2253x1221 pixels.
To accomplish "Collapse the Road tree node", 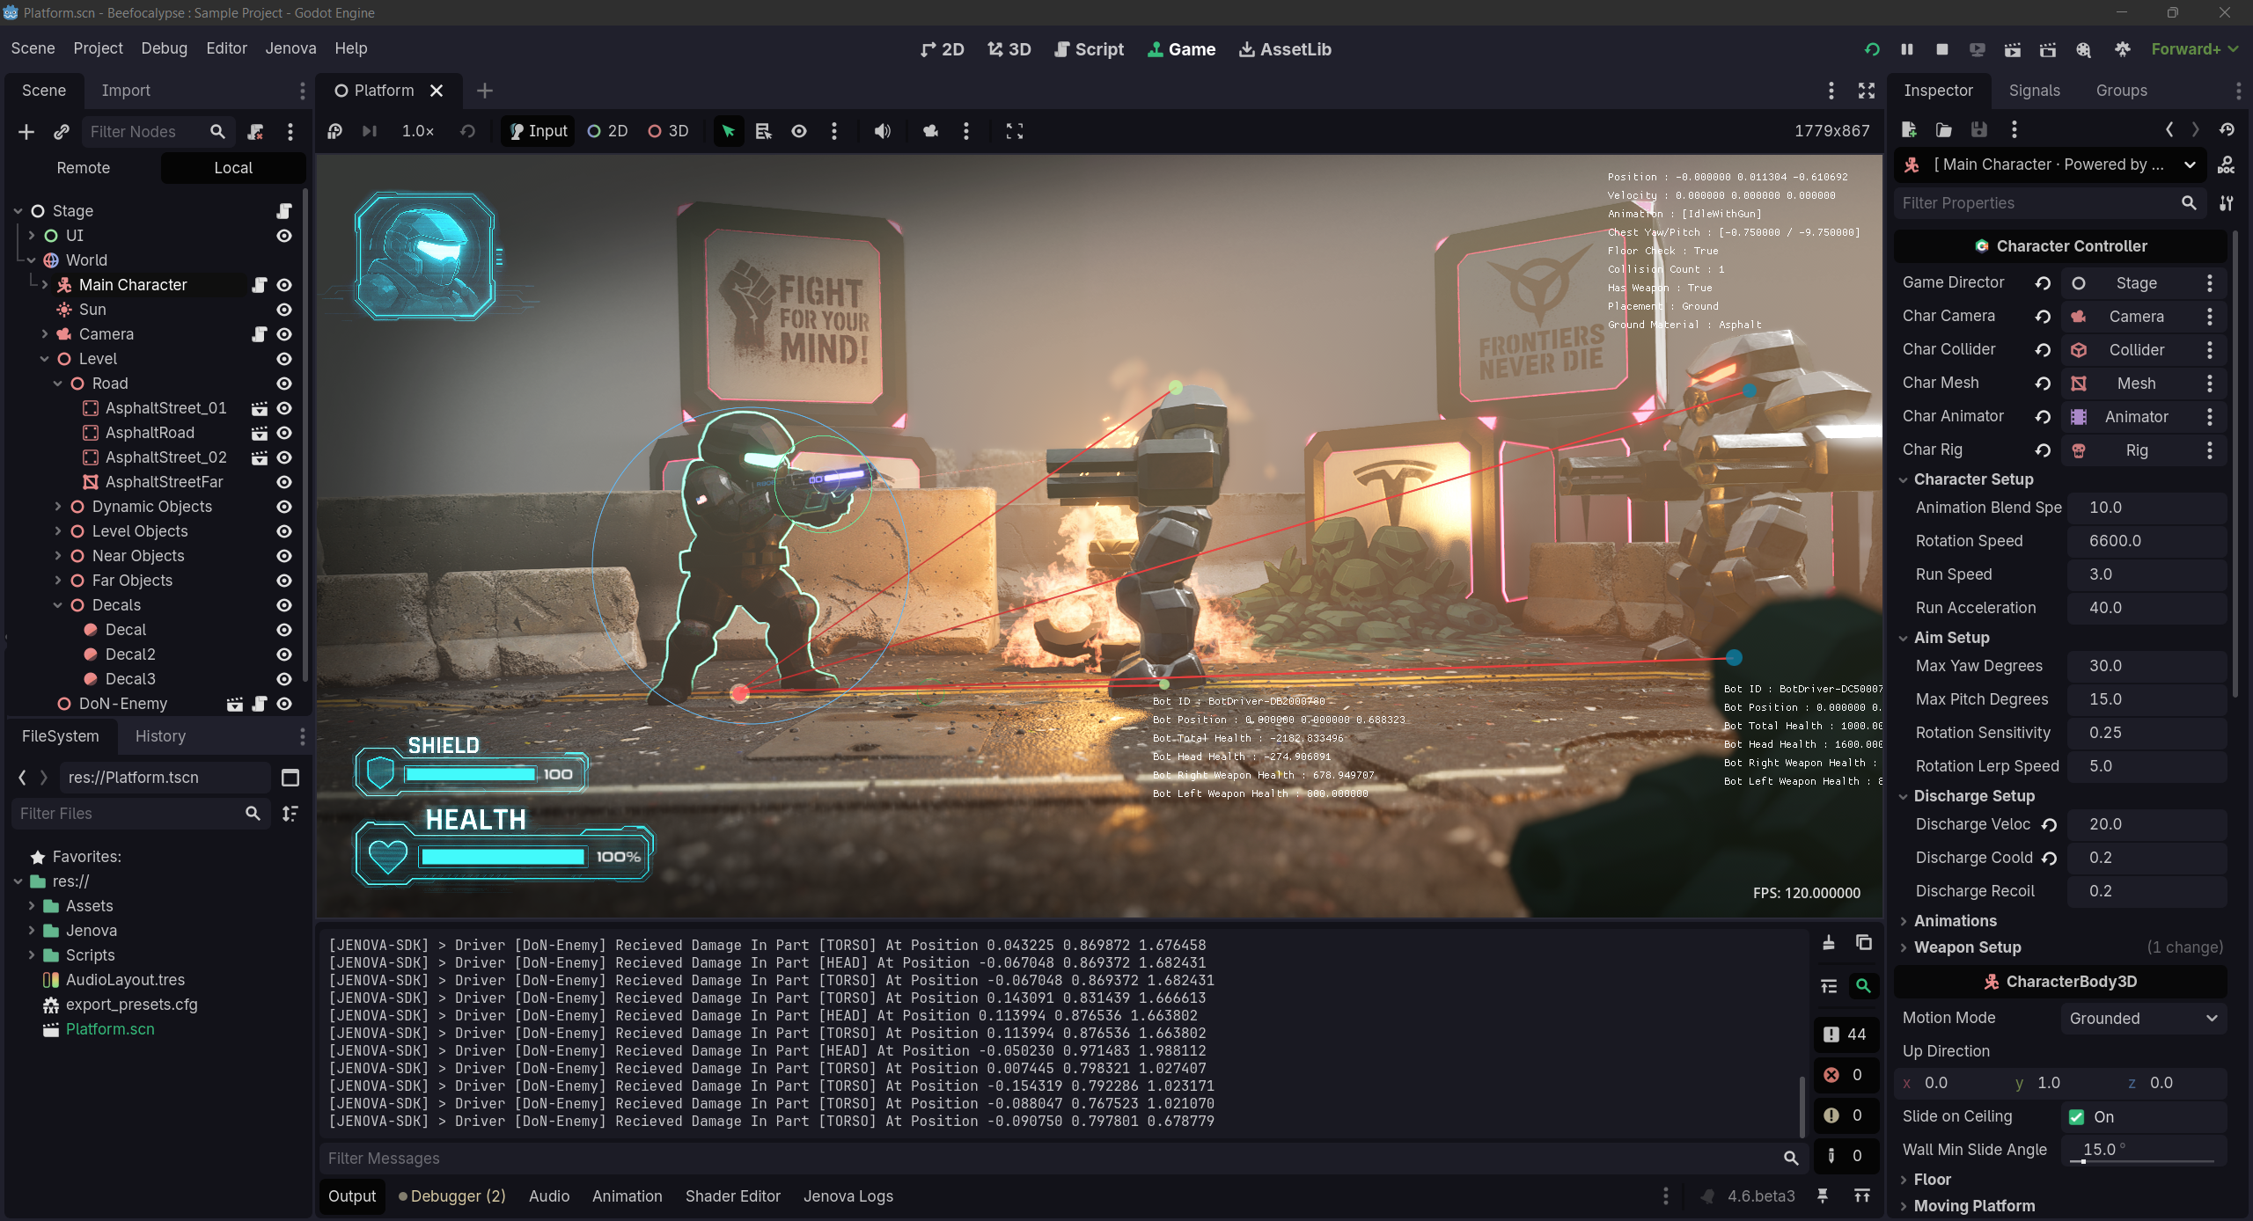I will pos(58,384).
